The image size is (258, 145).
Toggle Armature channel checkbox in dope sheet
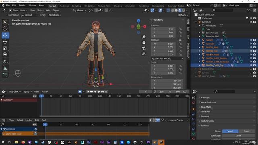pyautogui.click(x=35, y=129)
